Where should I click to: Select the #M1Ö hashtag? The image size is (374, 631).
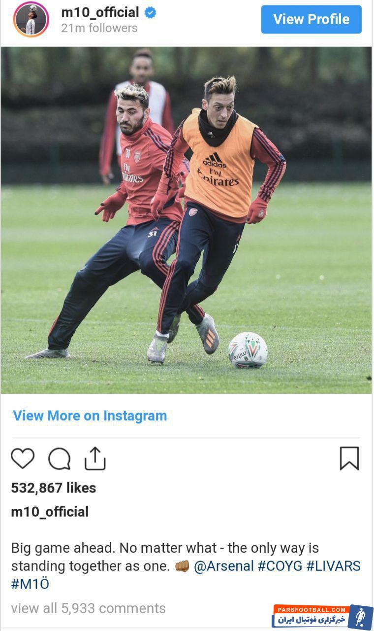[30, 584]
